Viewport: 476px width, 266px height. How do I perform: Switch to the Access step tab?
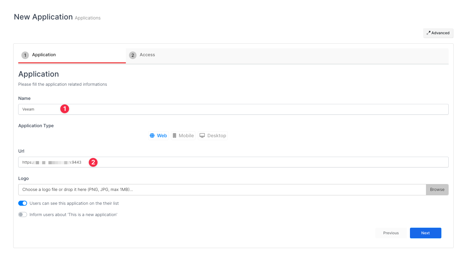(147, 55)
